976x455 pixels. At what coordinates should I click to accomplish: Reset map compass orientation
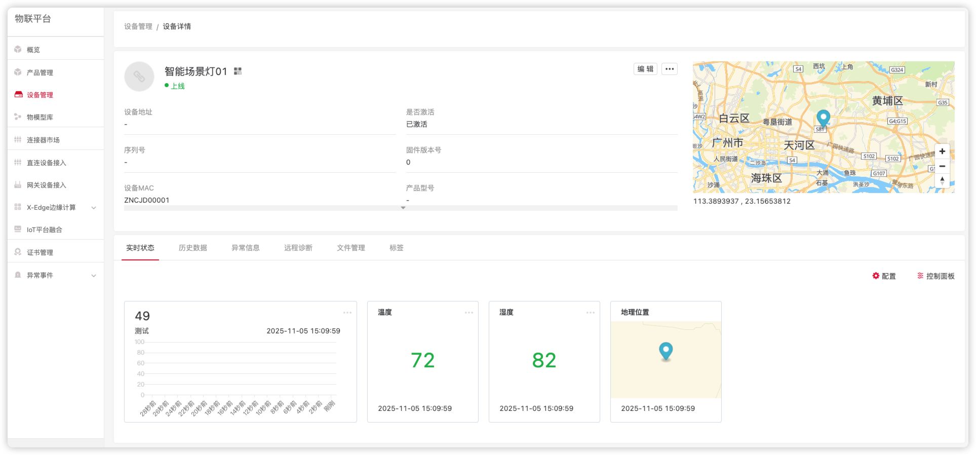click(942, 180)
